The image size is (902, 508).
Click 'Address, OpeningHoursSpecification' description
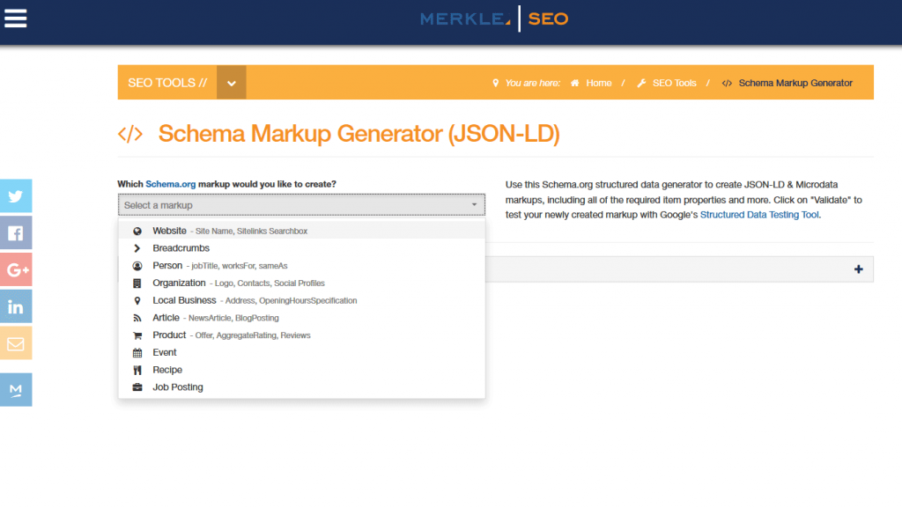[291, 300]
